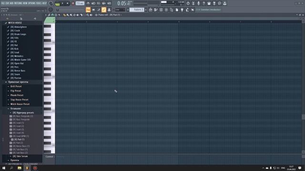Screen dimensions: 305x171
Task: Open Windows File Explorer from taskbar
Action: (x=20, y=168)
